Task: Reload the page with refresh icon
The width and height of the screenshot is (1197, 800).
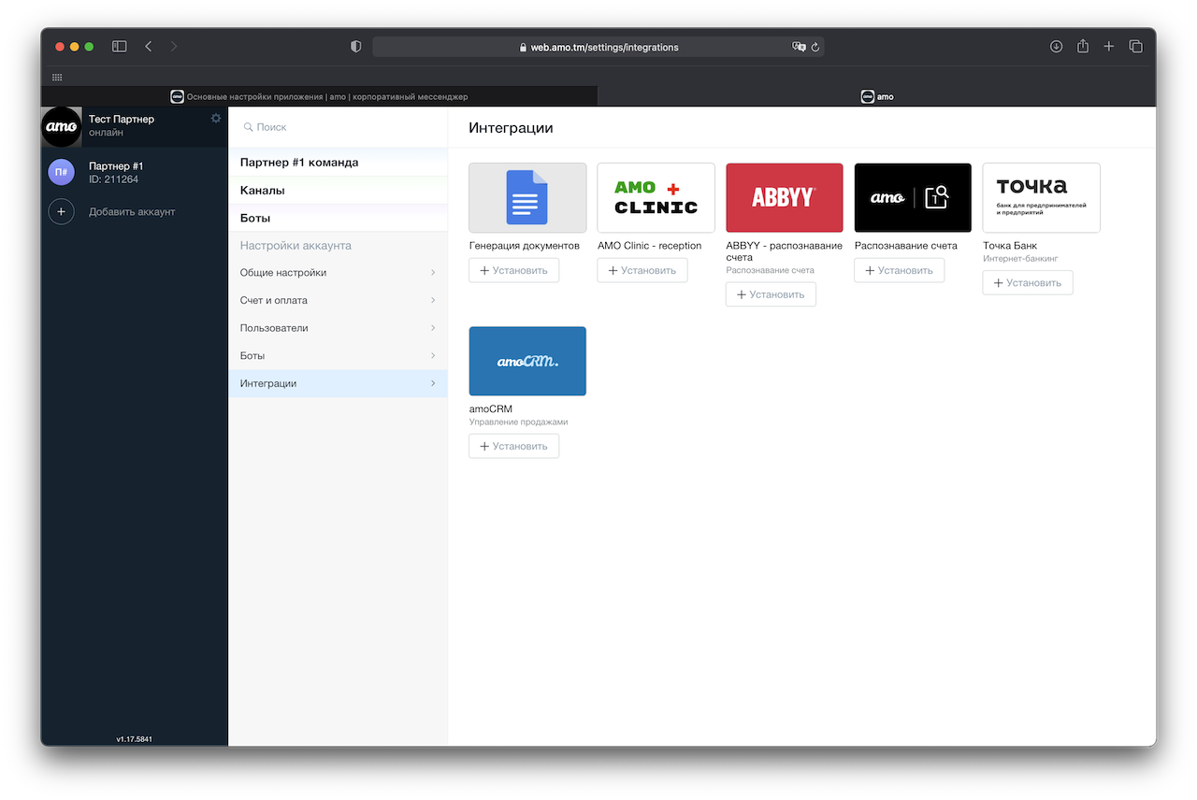Action: pyautogui.click(x=815, y=47)
